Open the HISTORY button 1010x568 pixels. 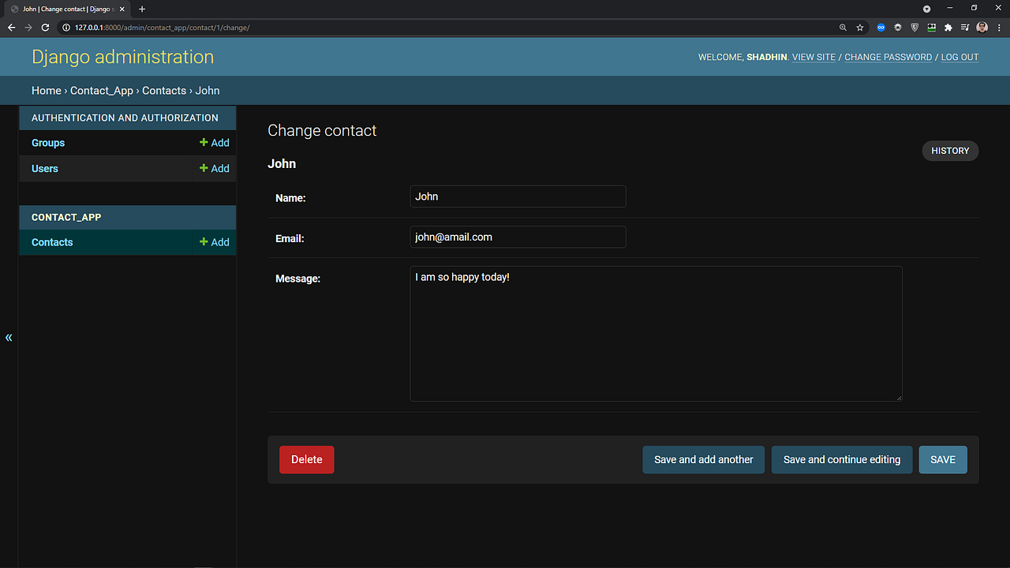coord(950,151)
